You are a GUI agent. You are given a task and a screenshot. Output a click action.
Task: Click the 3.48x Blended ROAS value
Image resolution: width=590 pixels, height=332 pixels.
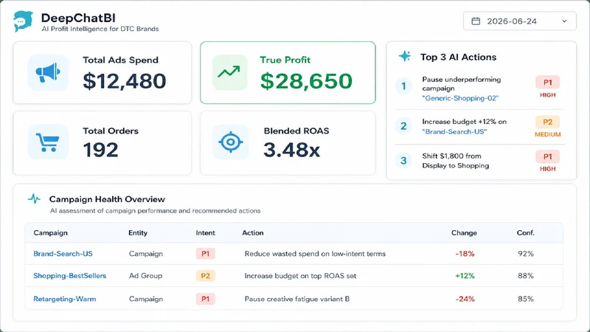(x=291, y=150)
